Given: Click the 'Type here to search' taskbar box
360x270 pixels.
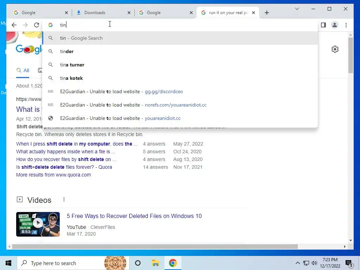Looking at the screenshot, I should (x=73, y=263).
